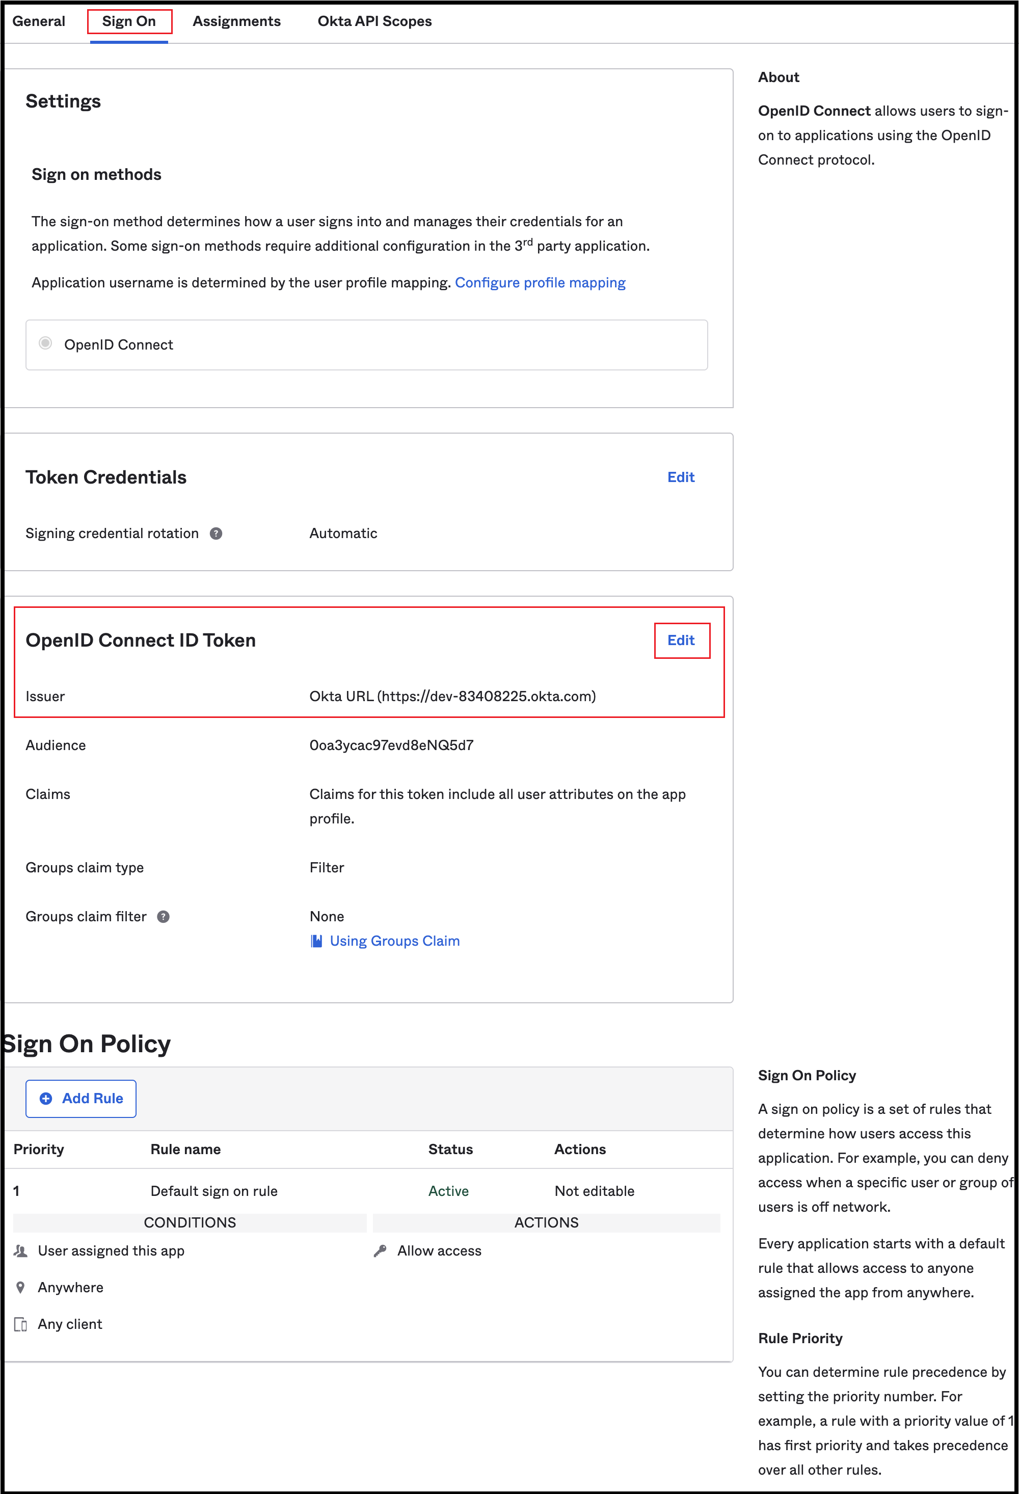Open the Configure profile mapping link
The image size is (1019, 1494).
(x=540, y=282)
